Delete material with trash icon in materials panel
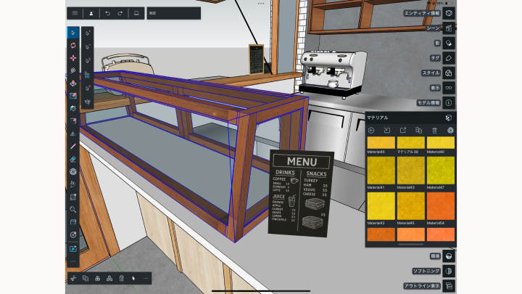The height and width of the screenshot is (294, 522). [x=434, y=131]
